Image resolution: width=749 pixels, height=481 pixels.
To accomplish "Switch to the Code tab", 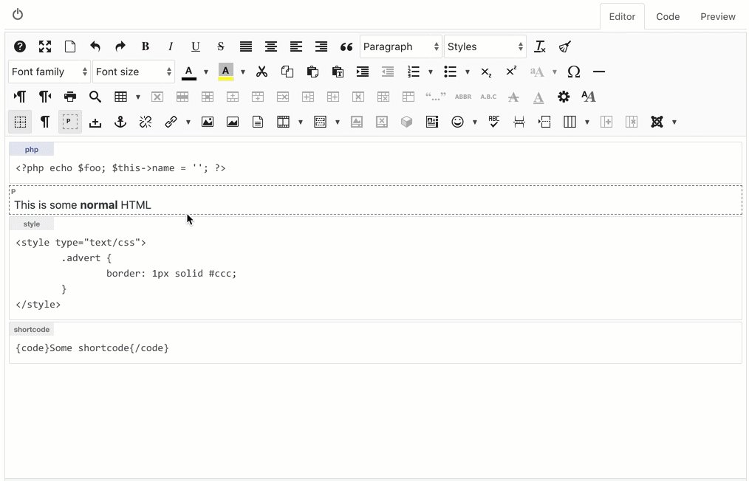I will pos(668,17).
